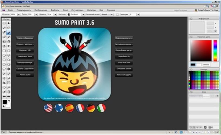Screen dimensions: 221x135
Task: Select the Magic Wand tool
Action: (x=4, y=28)
